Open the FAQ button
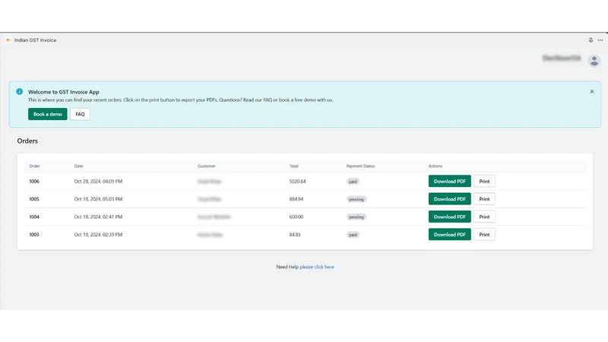Viewport: 608px width, 342px height. pyautogui.click(x=80, y=114)
